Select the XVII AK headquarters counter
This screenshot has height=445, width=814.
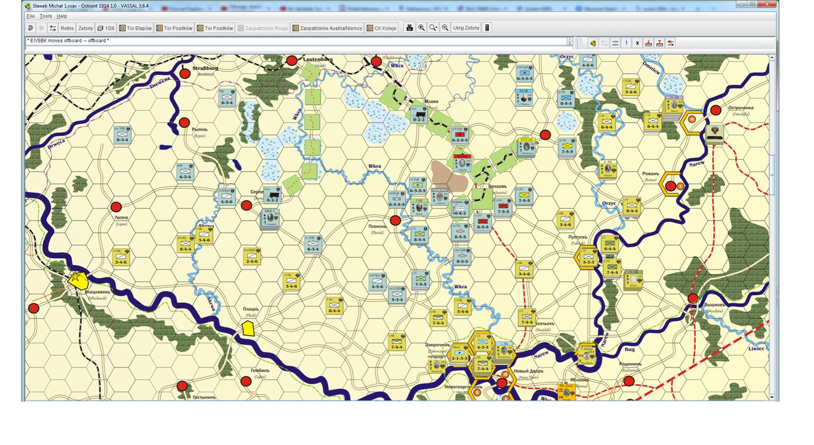pyautogui.click(x=526, y=147)
